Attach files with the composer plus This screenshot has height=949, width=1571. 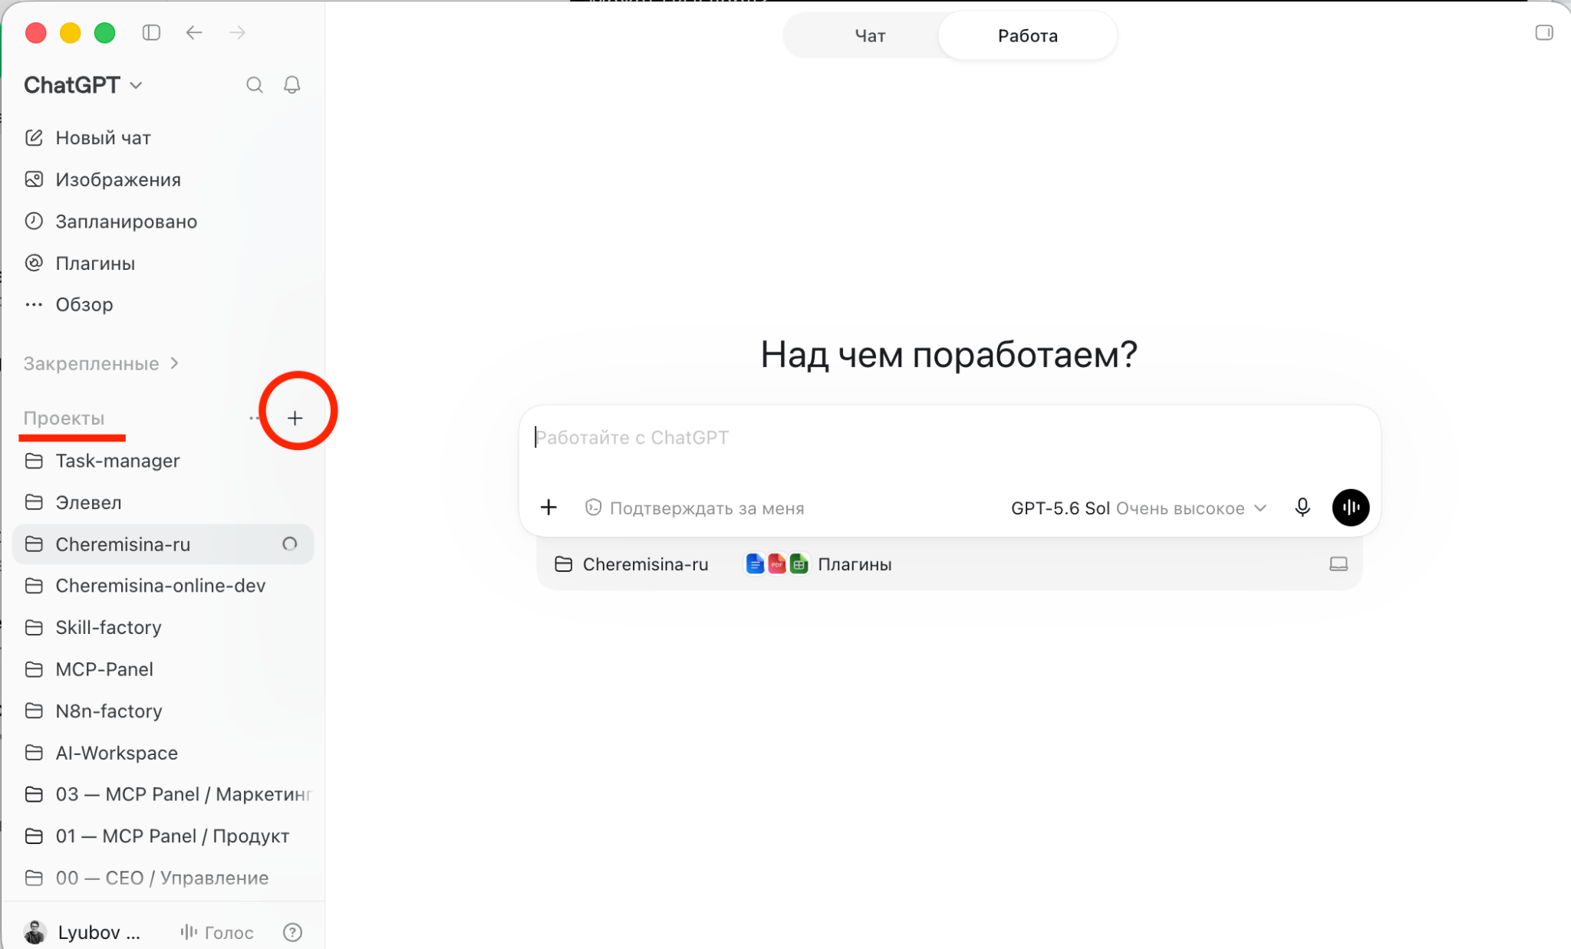548,507
